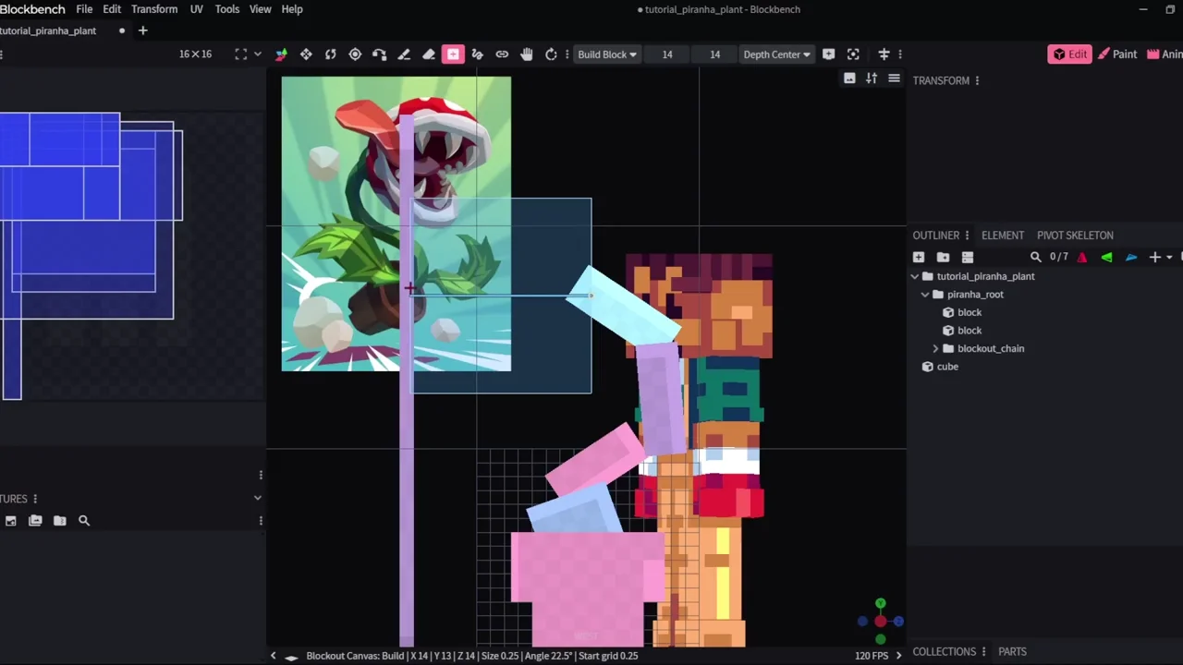The height and width of the screenshot is (665, 1183).
Task: Open the File menu
Action: click(x=84, y=9)
